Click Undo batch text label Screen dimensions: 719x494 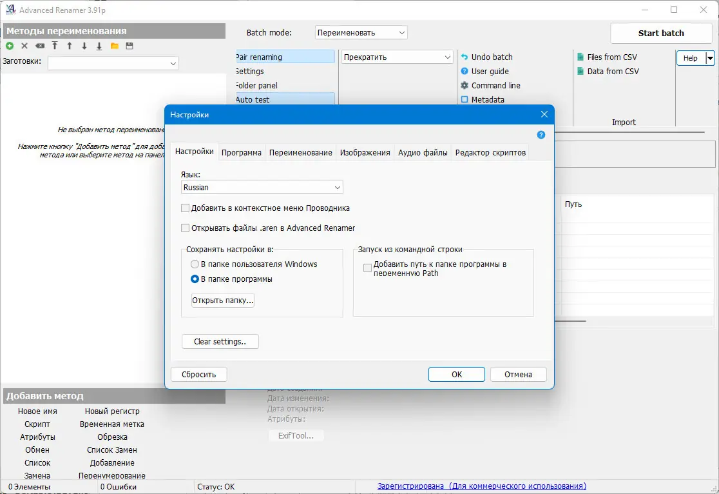492,57
